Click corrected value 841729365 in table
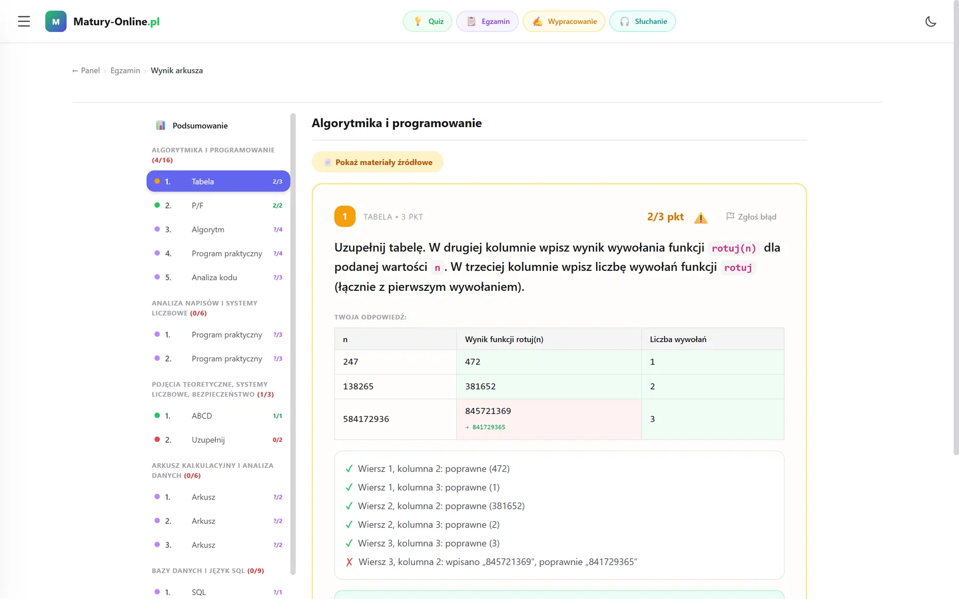This screenshot has height=599, width=959. pos(489,427)
